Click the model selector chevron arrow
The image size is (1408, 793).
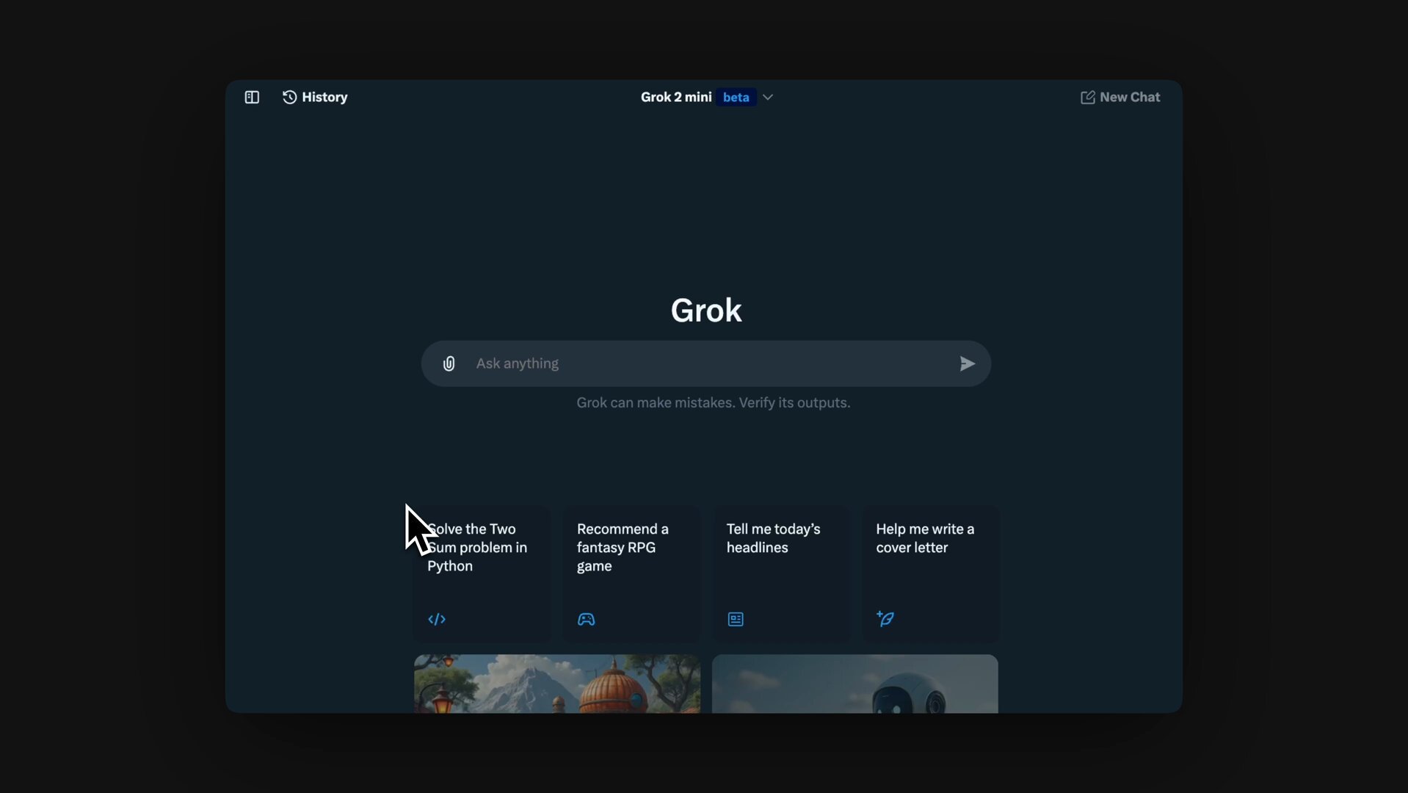coord(768,97)
